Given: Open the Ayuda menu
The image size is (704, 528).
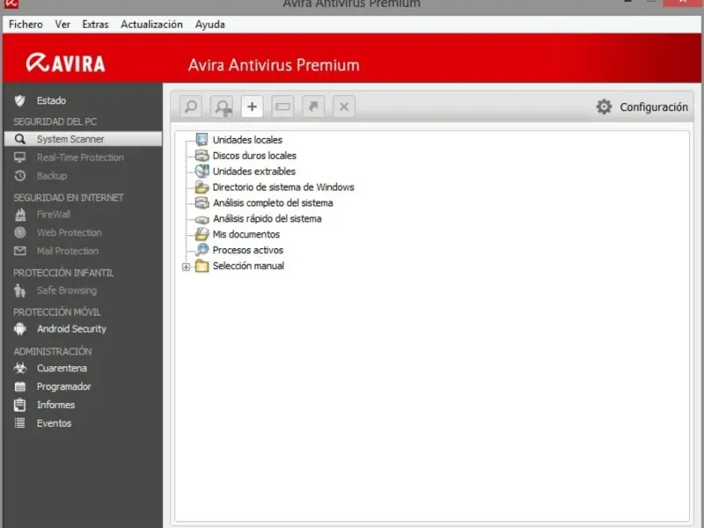Looking at the screenshot, I should click(x=210, y=25).
